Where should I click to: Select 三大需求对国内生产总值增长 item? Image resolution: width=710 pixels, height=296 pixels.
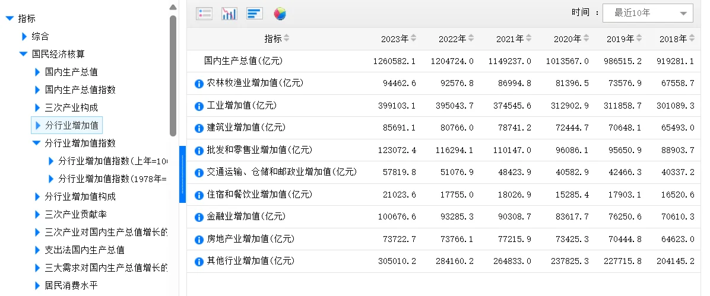106,268
